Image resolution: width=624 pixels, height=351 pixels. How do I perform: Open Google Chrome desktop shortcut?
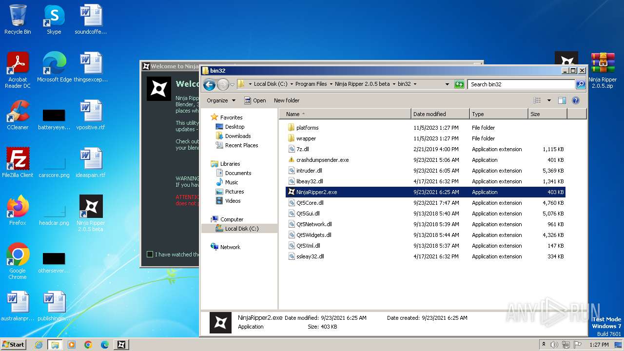pyautogui.click(x=18, y=261)
